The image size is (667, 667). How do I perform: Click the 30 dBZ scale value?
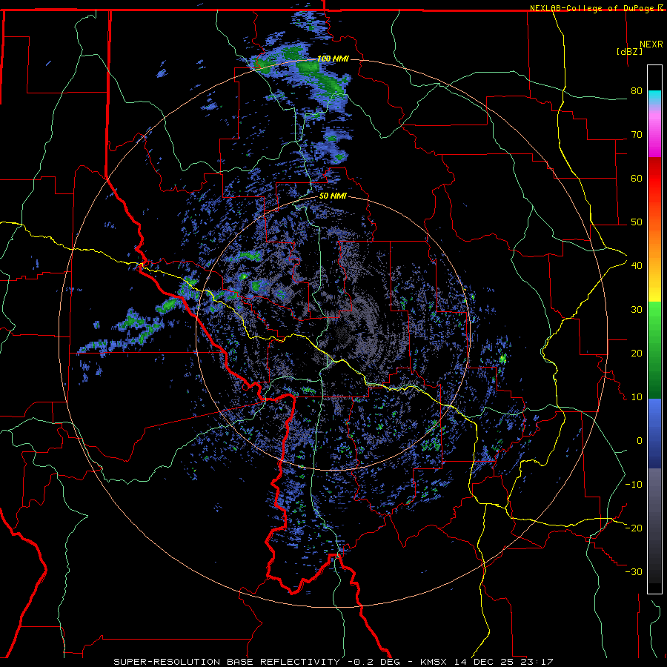click(637, 309)
